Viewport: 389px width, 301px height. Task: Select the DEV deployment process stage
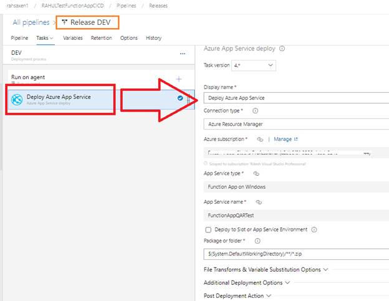pyautogui.click(x=98, y=55)
